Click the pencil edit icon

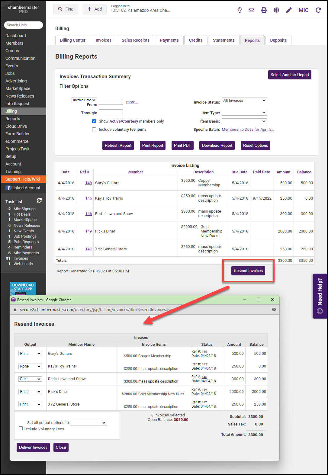coord(289,10)
